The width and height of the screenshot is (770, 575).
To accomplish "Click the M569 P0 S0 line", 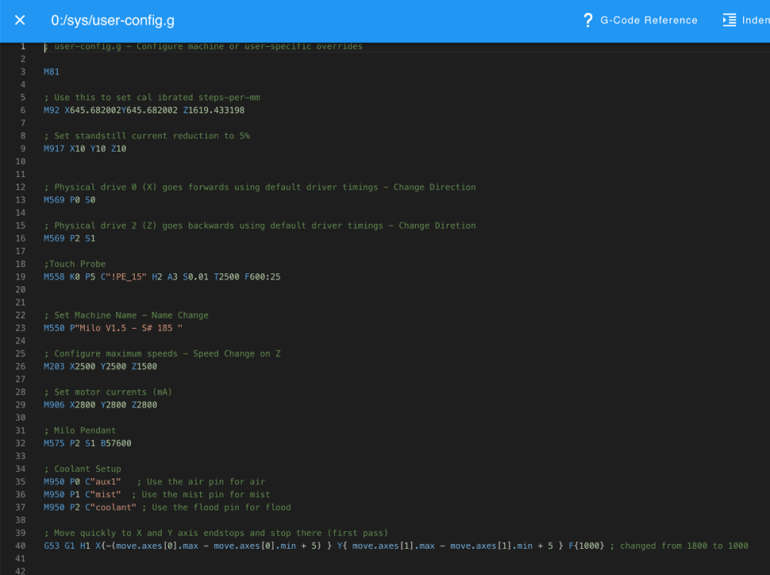I will (69, 200).
